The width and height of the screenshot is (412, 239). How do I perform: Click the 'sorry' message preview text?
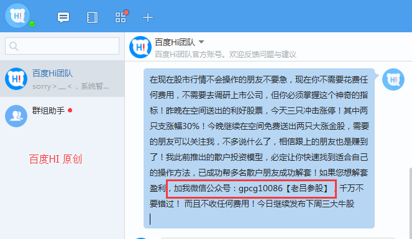[x=70, y=86]
